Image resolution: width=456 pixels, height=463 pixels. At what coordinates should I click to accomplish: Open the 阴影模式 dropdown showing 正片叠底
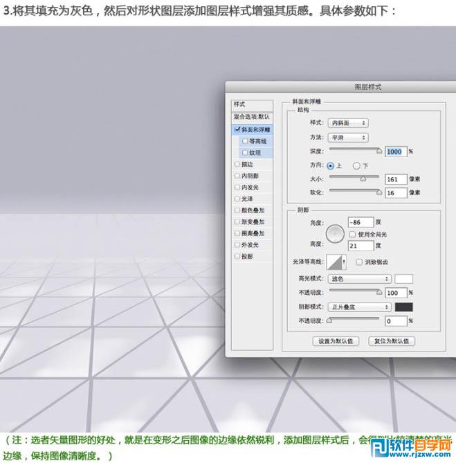point(360,307)
